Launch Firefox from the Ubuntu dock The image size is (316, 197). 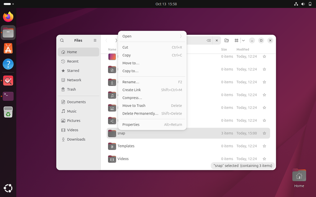point(8,17)
